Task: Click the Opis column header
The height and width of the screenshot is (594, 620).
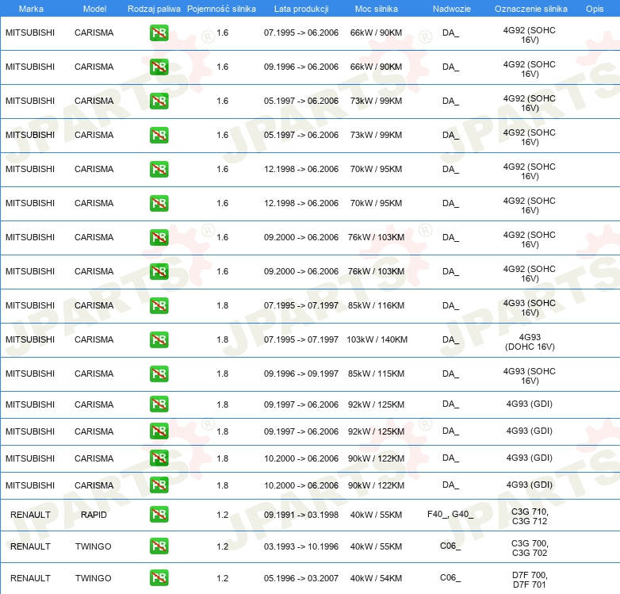Action: [595, 9]
